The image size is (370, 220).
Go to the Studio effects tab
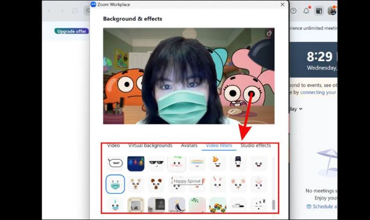pyautogui.click(x=255, y=146)
